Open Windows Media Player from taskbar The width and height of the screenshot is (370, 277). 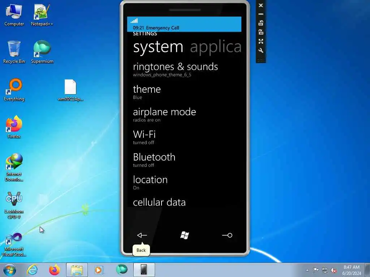click(x=98, y=270)
